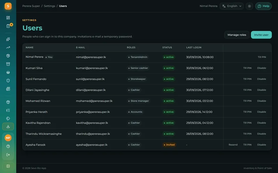Viewport: 278px width, 173px height.
Task: Click the Store manager role badge
Action: tap(138, 101)
